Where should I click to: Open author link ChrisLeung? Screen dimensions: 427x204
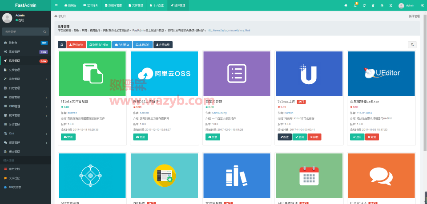[219, 113]
